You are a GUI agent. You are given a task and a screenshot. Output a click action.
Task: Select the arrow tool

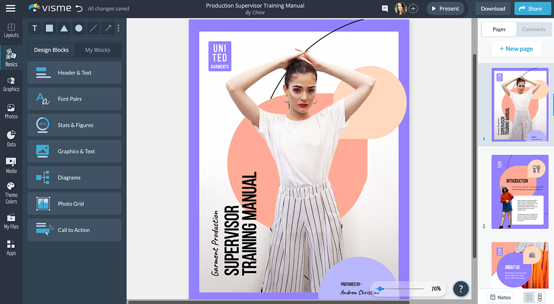point(107,28)
